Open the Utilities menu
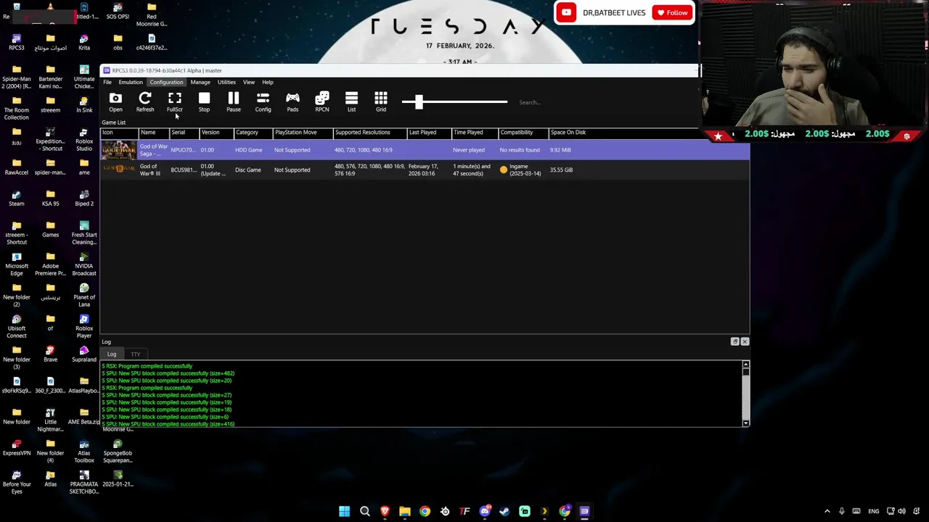The image size is (929, 522). (x=226, y=82)
